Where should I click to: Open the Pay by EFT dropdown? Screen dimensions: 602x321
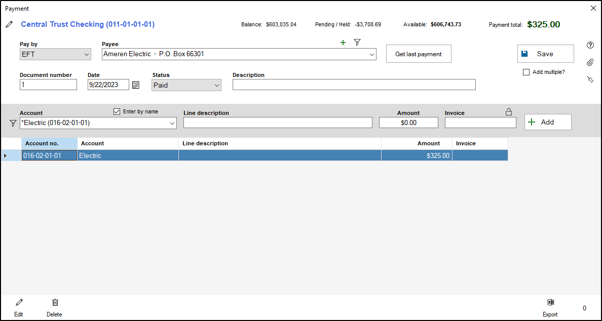[86, 55]
